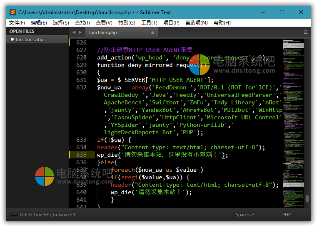Toggle sidebar with status bar panel icon
This screenshot has height=227, width=317.
pyautogui.click(x=15, y=215)
